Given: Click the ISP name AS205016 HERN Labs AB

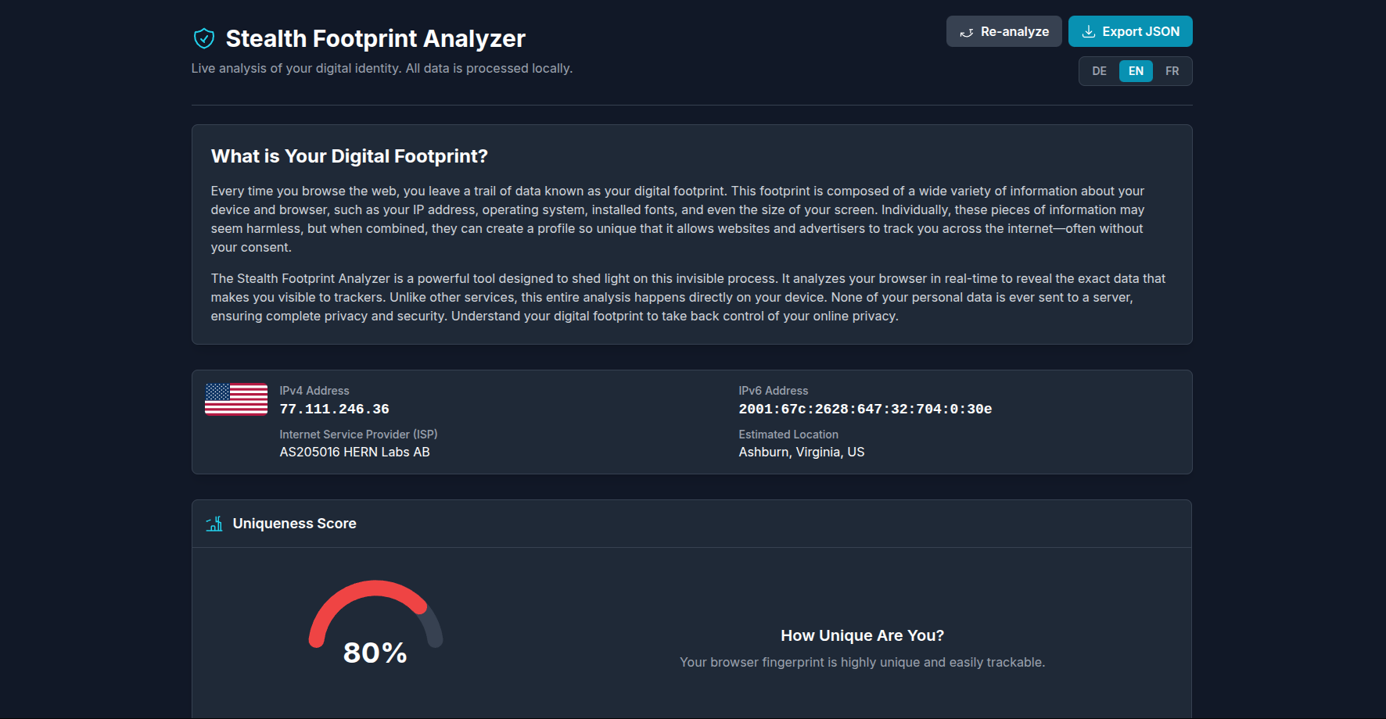Looking at the screenshot, I should point(354,452).
